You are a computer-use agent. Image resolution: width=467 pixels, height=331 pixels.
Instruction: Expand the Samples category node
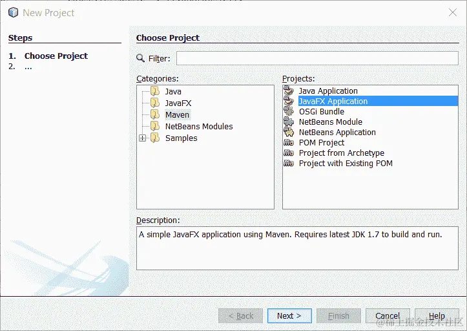tap(142, 138)
